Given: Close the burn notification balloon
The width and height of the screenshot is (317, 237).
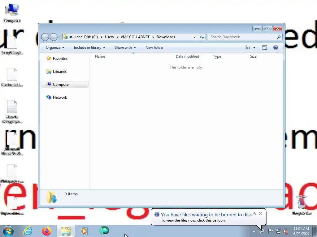Looking at the screenshot, I should click(260, 214).
